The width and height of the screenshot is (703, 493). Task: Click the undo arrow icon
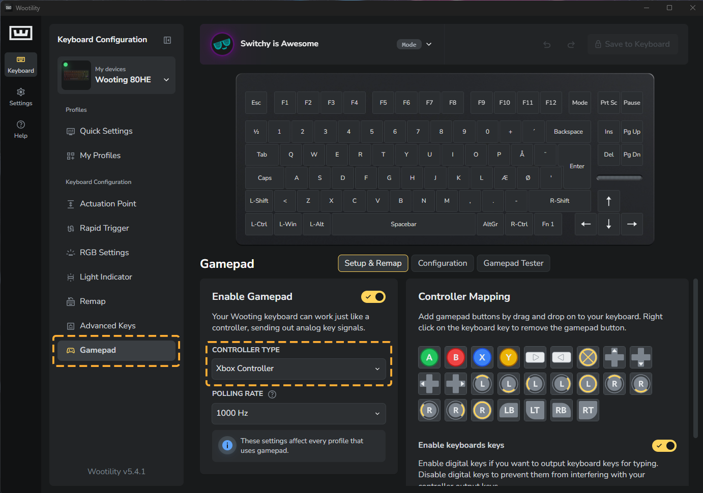[x=547, y=45]
